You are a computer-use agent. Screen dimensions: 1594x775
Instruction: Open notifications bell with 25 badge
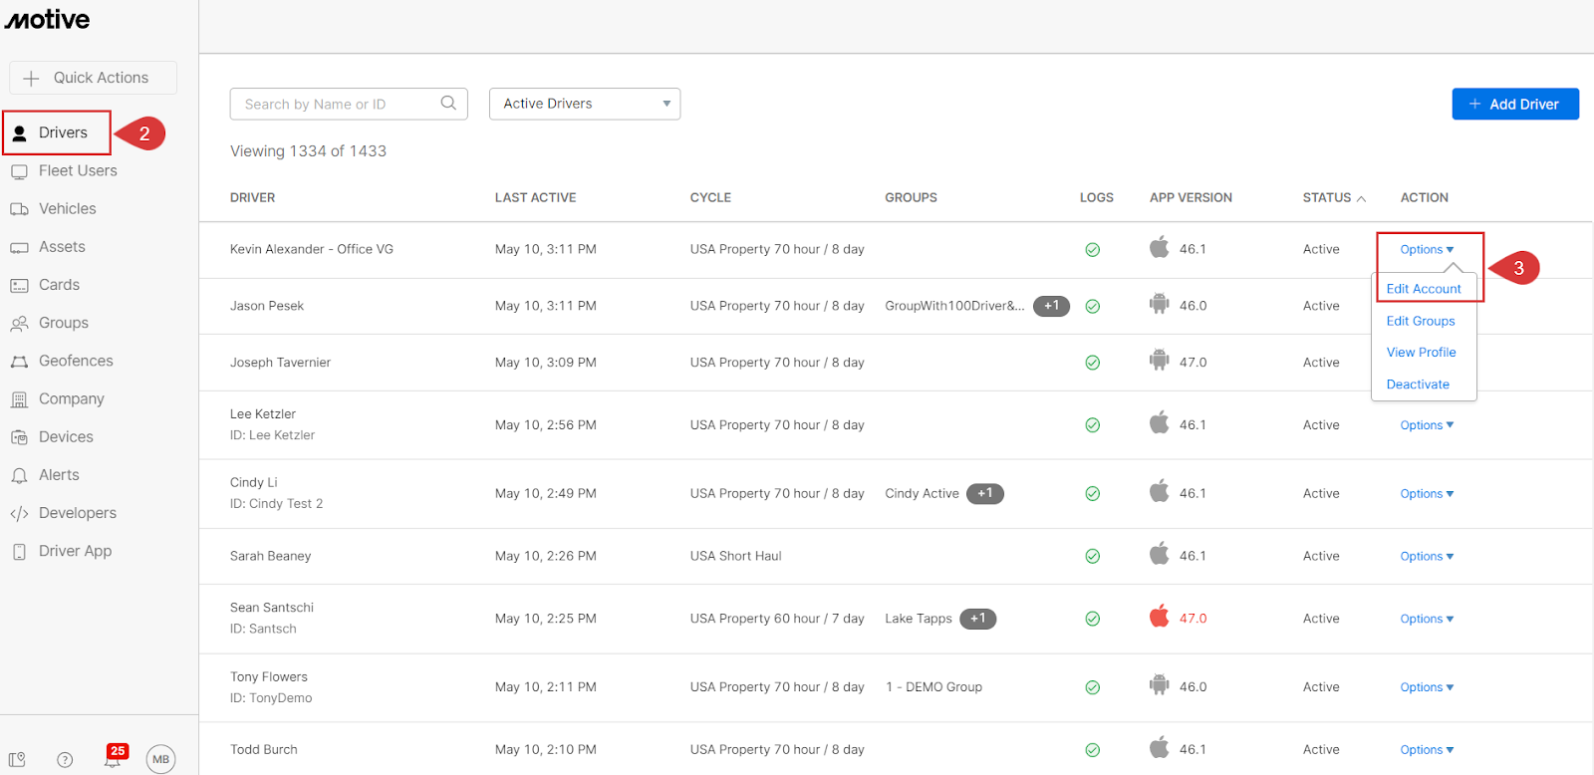tap(115, 757)
